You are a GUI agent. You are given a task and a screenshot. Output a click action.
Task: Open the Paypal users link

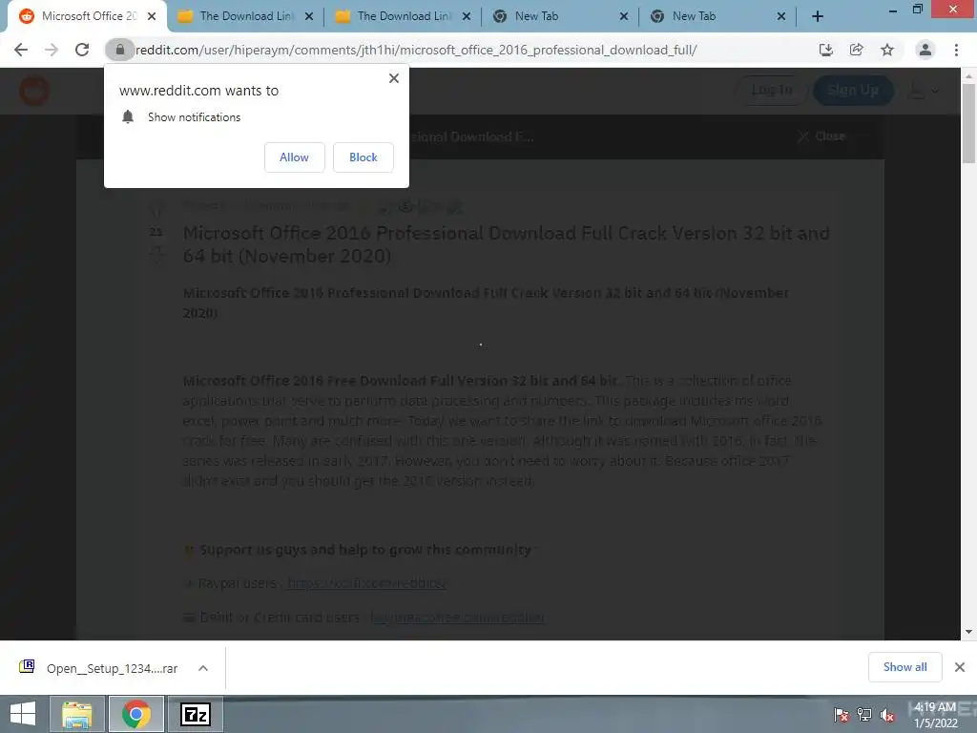pos(366,583)
